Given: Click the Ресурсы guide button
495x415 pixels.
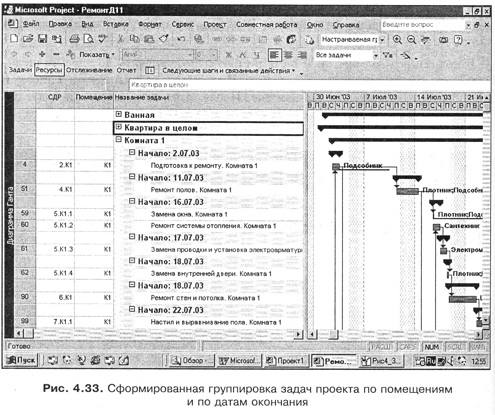Looking at the screenshot, I should tap(49, 70).
